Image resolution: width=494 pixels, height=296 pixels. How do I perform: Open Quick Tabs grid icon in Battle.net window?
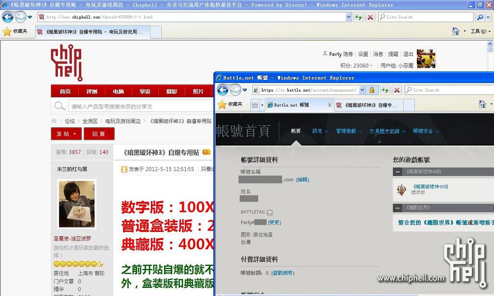pos(255,105)
